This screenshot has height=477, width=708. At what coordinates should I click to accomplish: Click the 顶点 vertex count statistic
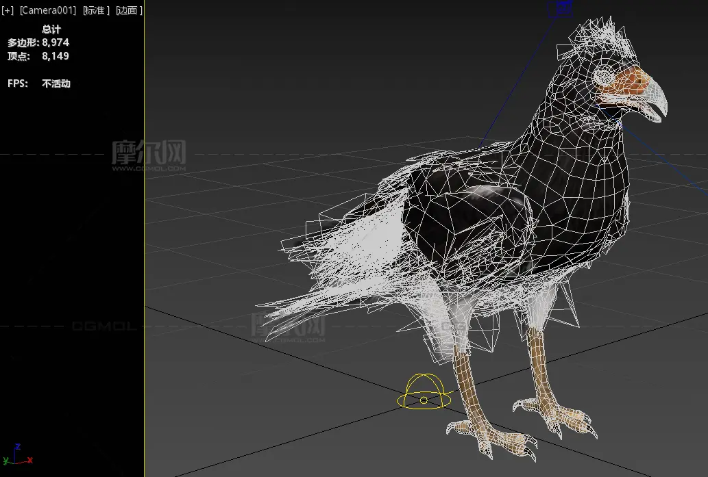(38, 56)
